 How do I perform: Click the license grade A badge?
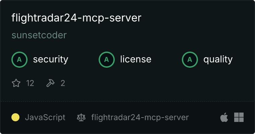(x=107, y=60)
